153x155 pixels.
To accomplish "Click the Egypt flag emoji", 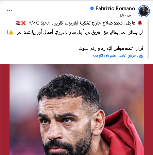I will pos(18,23).
